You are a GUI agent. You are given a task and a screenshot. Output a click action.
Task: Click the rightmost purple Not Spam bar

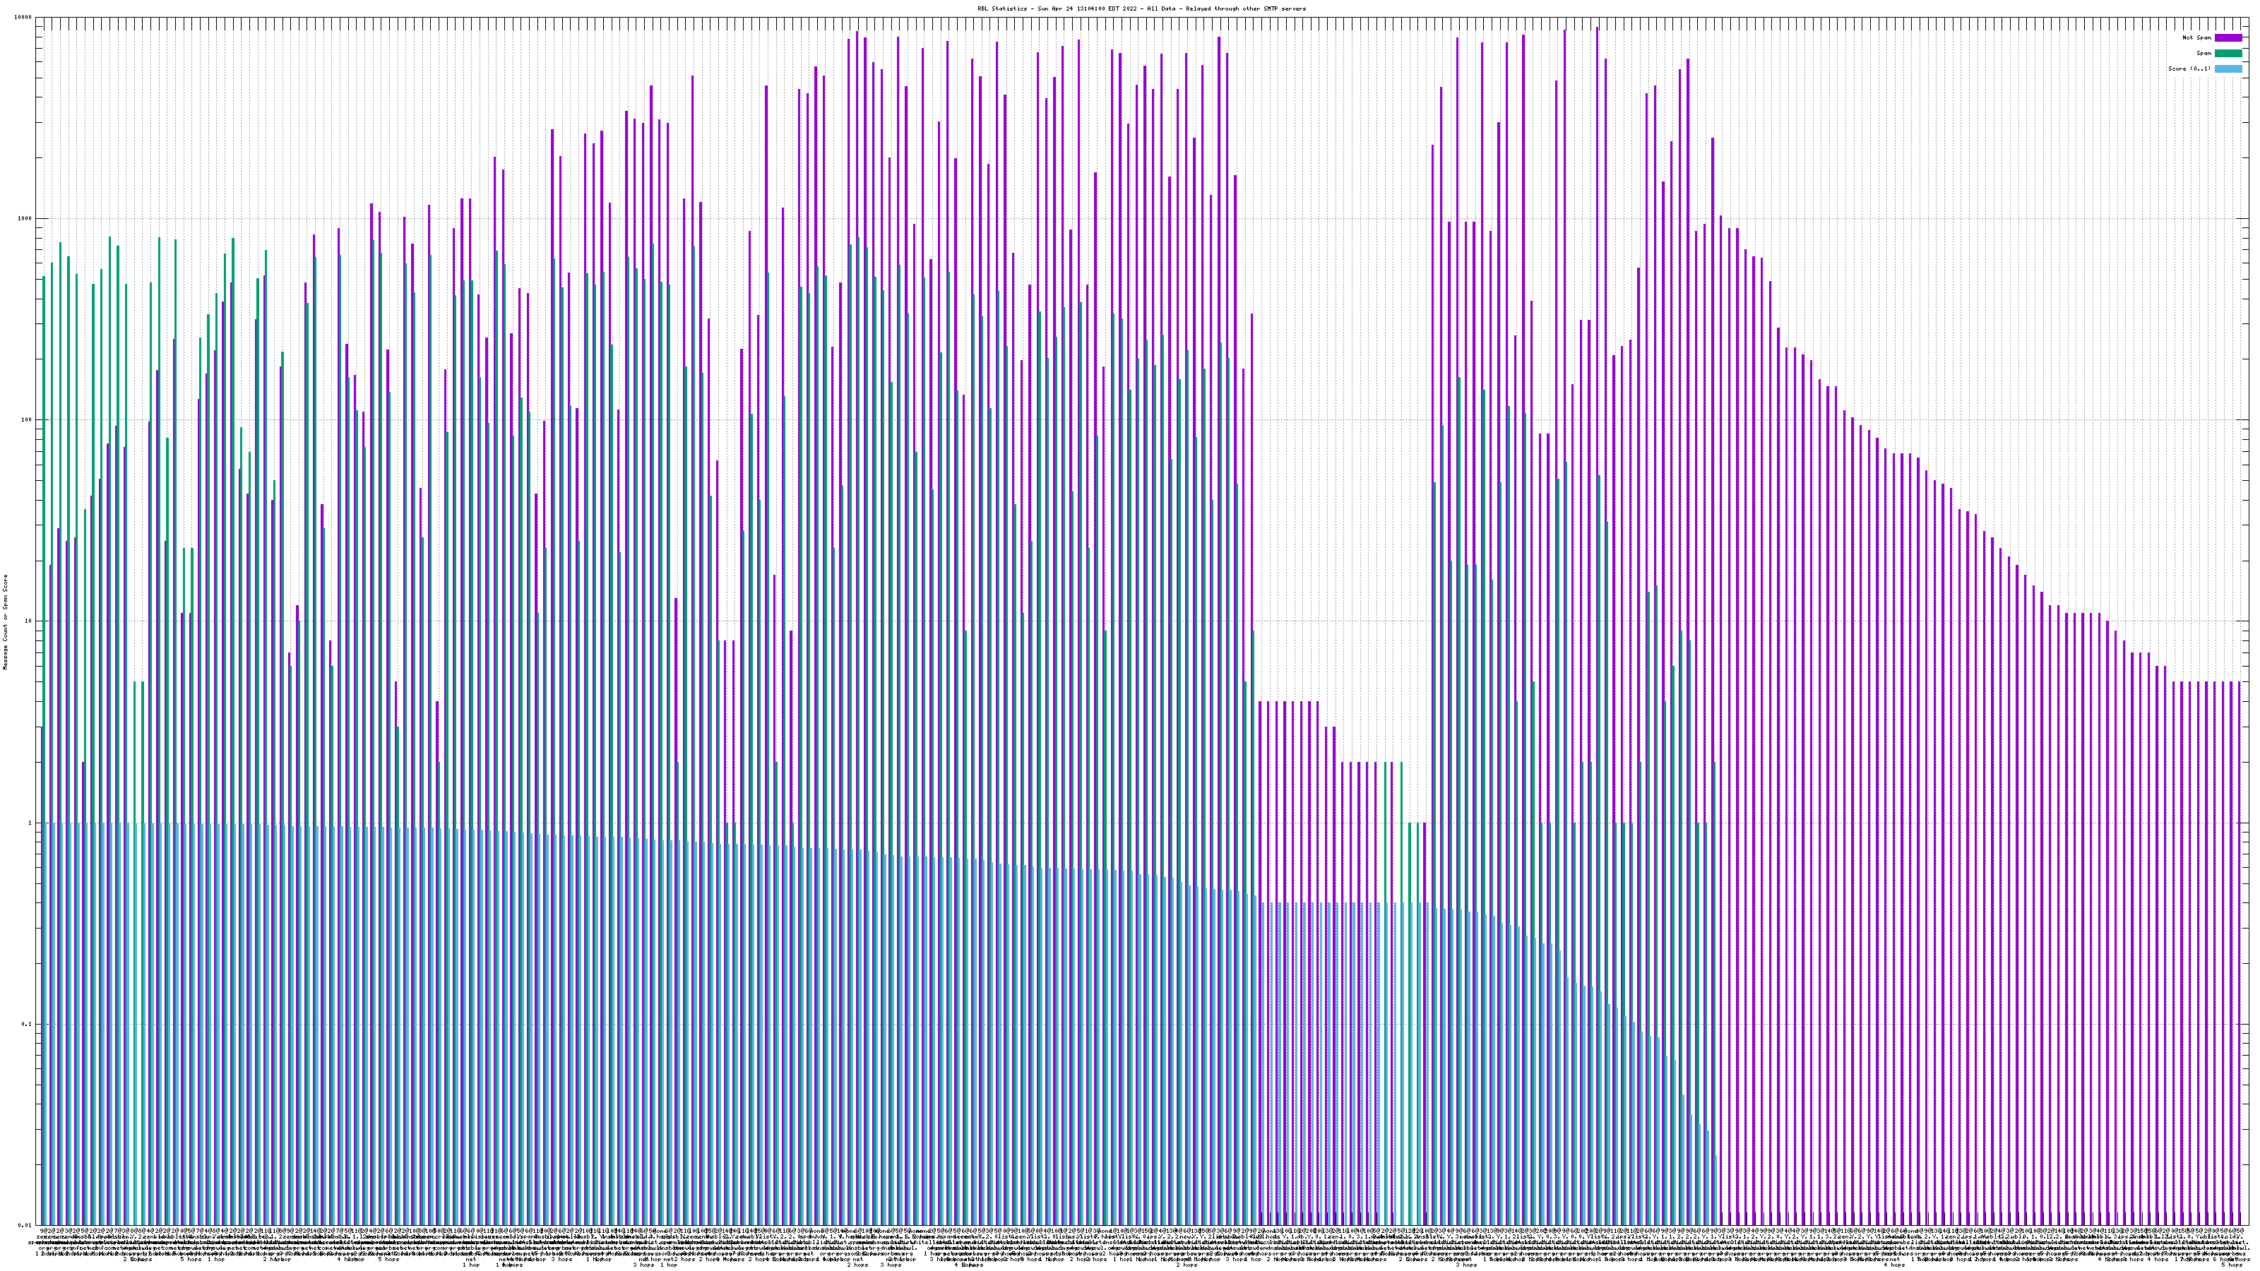(x=2240, y=877)
